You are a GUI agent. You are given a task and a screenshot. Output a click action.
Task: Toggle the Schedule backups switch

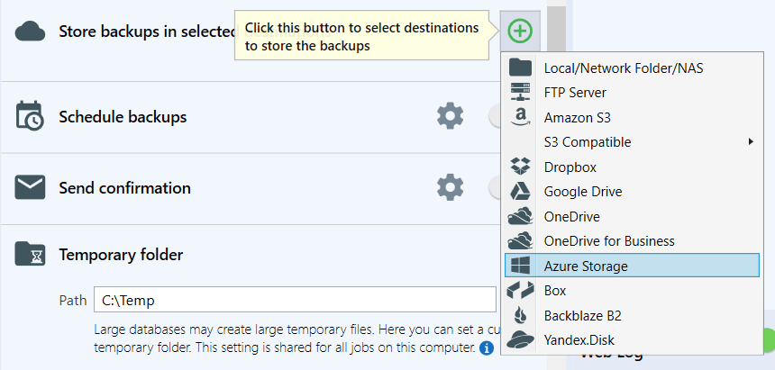click(x=494, y=117)
